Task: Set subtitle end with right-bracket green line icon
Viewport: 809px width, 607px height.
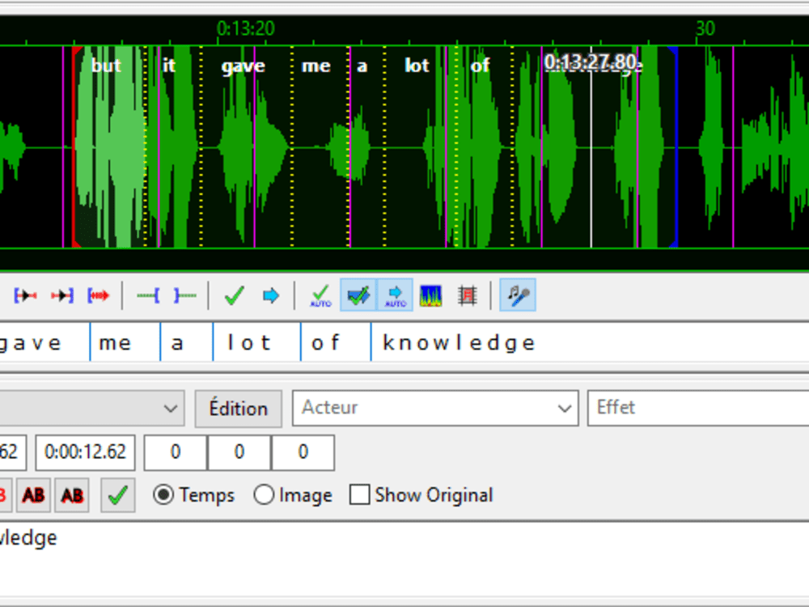Action: [184, 295]
